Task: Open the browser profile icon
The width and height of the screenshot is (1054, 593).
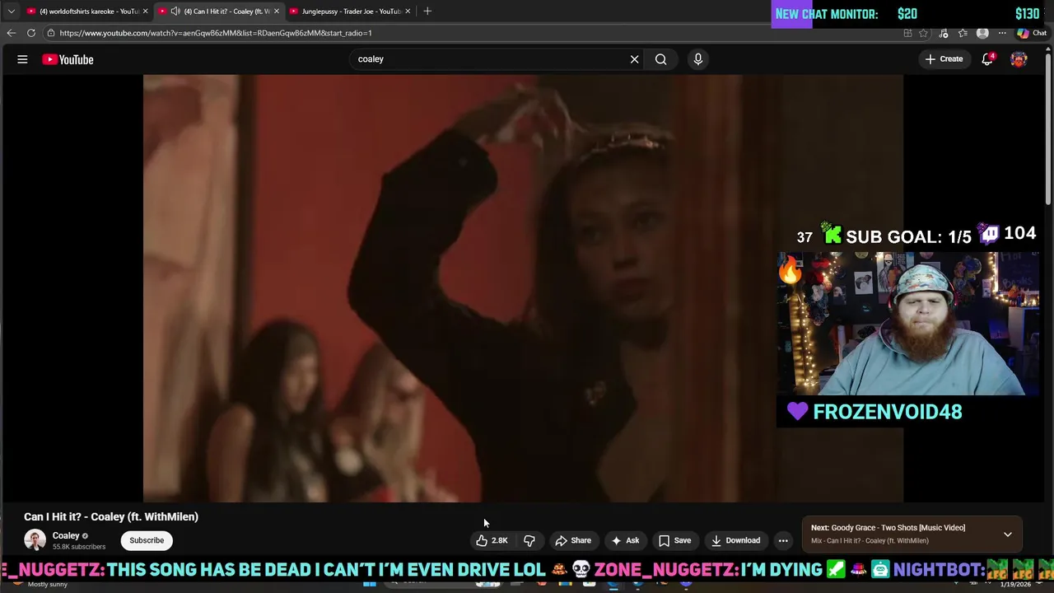Action: (x=982, y=33)
